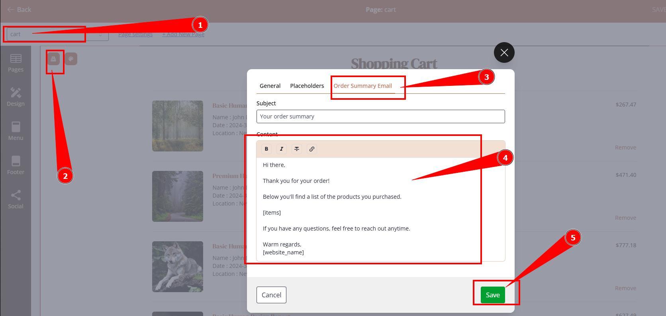This screenshot has width=666, height=316.
Task: Expand the cart page dropdown
Action: coord(57,35)
